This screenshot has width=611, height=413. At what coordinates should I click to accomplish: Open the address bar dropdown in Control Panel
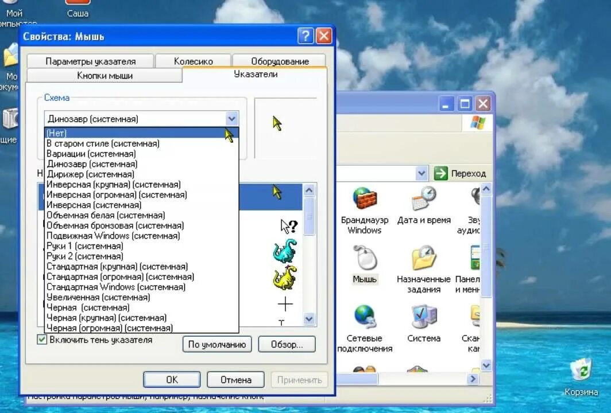coord(421,173)
